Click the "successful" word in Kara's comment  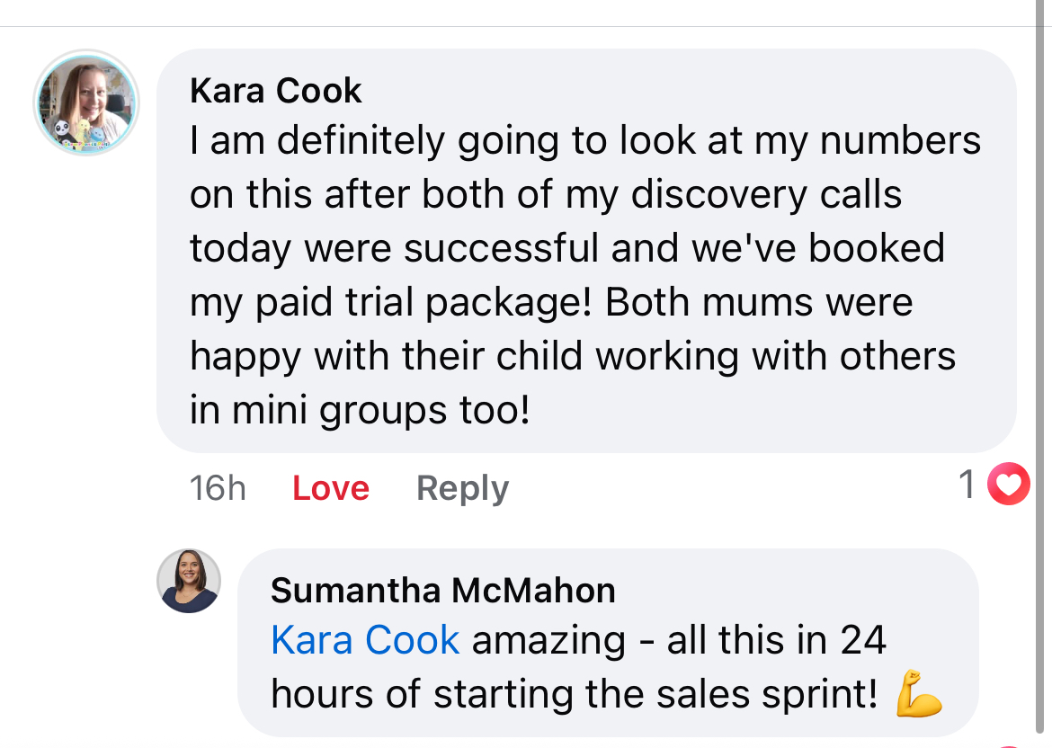[x=502, y=249]
